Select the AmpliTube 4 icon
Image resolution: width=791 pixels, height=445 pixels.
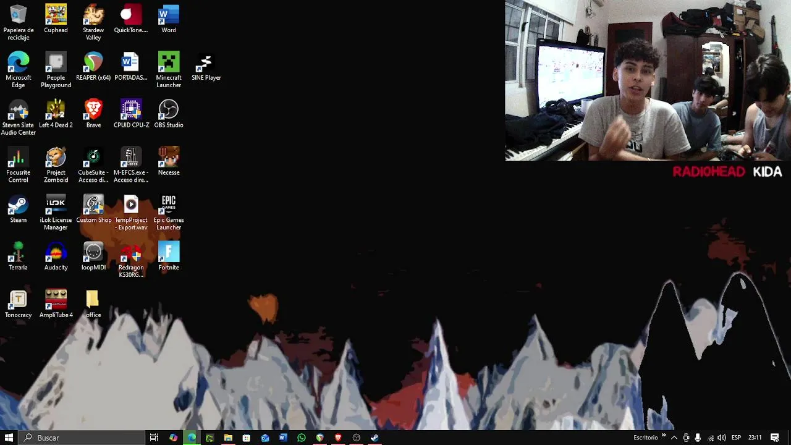[x=56, y=305]
